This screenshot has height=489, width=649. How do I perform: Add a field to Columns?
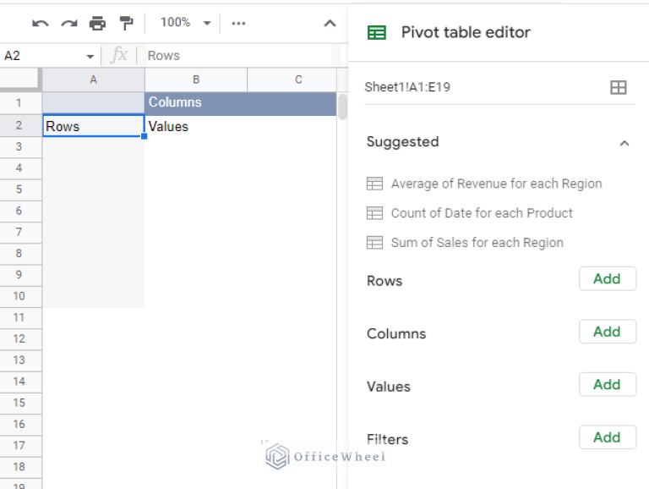point(607,332)
